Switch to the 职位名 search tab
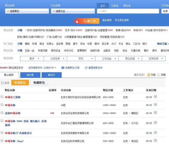 point(127,6)
